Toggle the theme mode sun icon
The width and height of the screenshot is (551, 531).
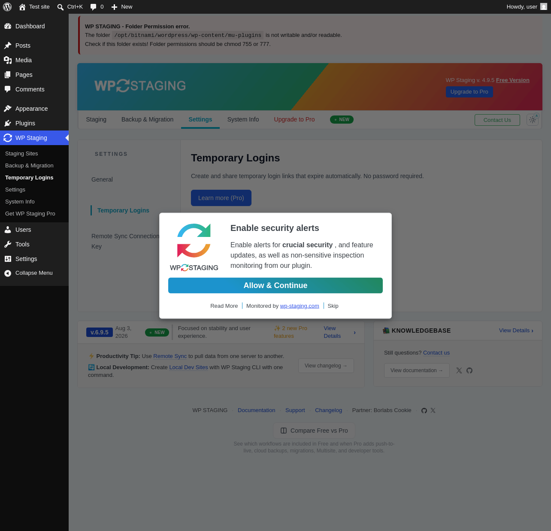(533, 120)
